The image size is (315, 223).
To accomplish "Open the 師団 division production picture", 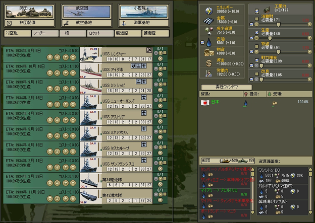I will (29, 12).
